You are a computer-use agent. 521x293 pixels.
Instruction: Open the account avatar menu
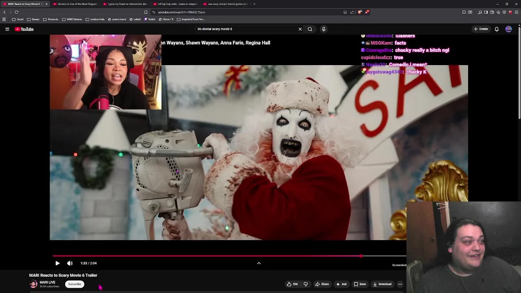tap(508, 29)
